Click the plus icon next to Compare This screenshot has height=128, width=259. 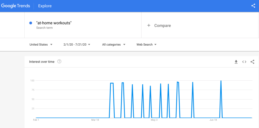[149, 25]
